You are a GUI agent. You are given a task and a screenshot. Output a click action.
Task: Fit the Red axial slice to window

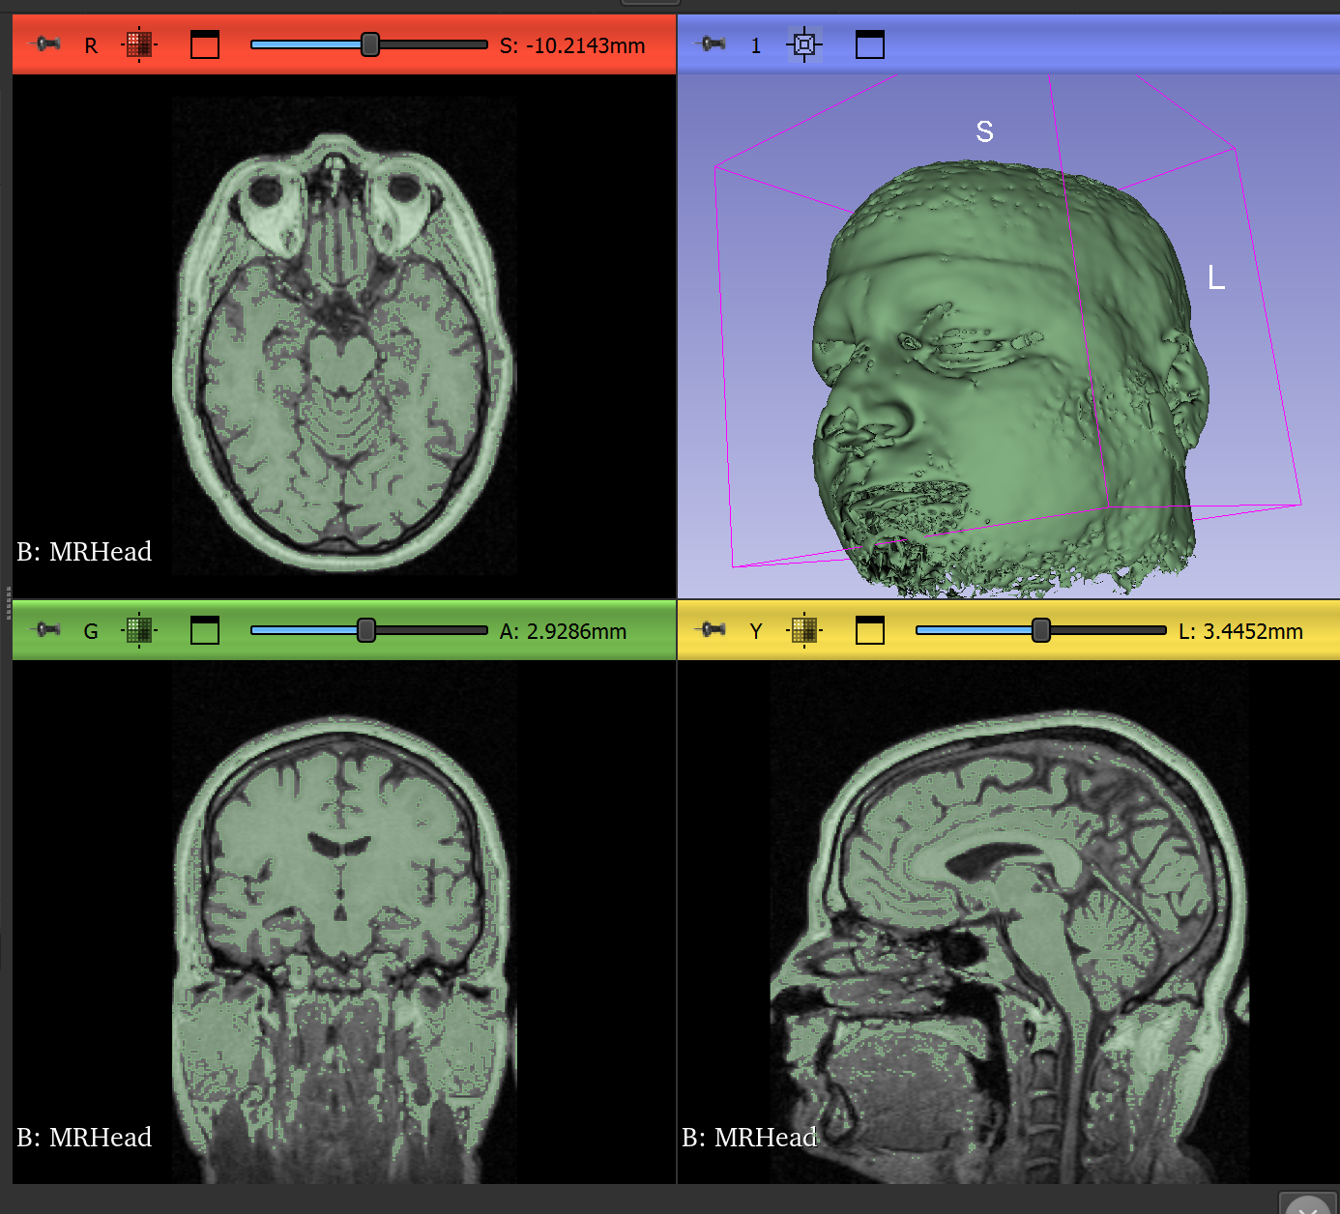click(x=139, y=44)
